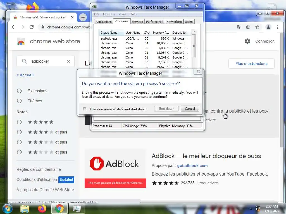Switch to Services tab
This screenshot has width=286, height=214.
tap(137, 22)
